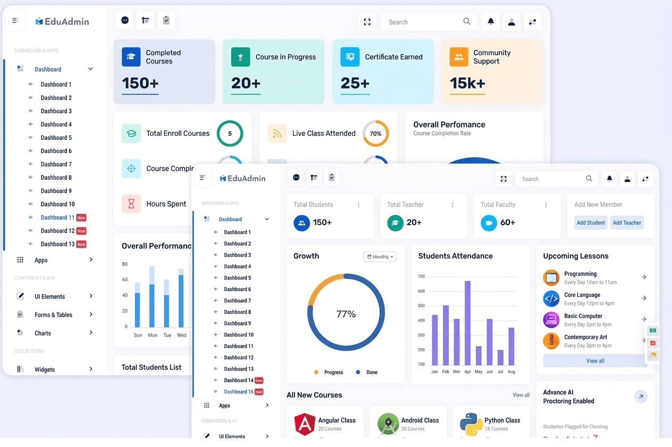This screenshot has height=447, width=672.
Task: Select Dashboard 15 in front window
Action: coord(239,392)
